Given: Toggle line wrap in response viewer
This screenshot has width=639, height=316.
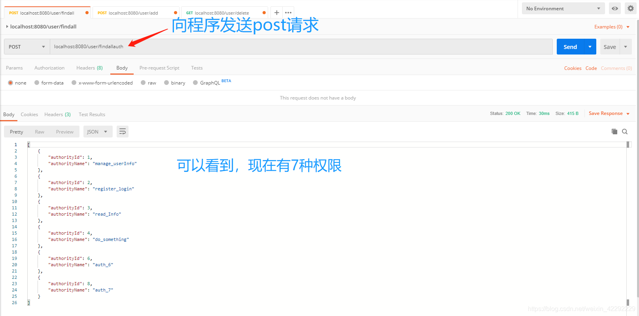Looking at the screenshot, I should [123, 132].
